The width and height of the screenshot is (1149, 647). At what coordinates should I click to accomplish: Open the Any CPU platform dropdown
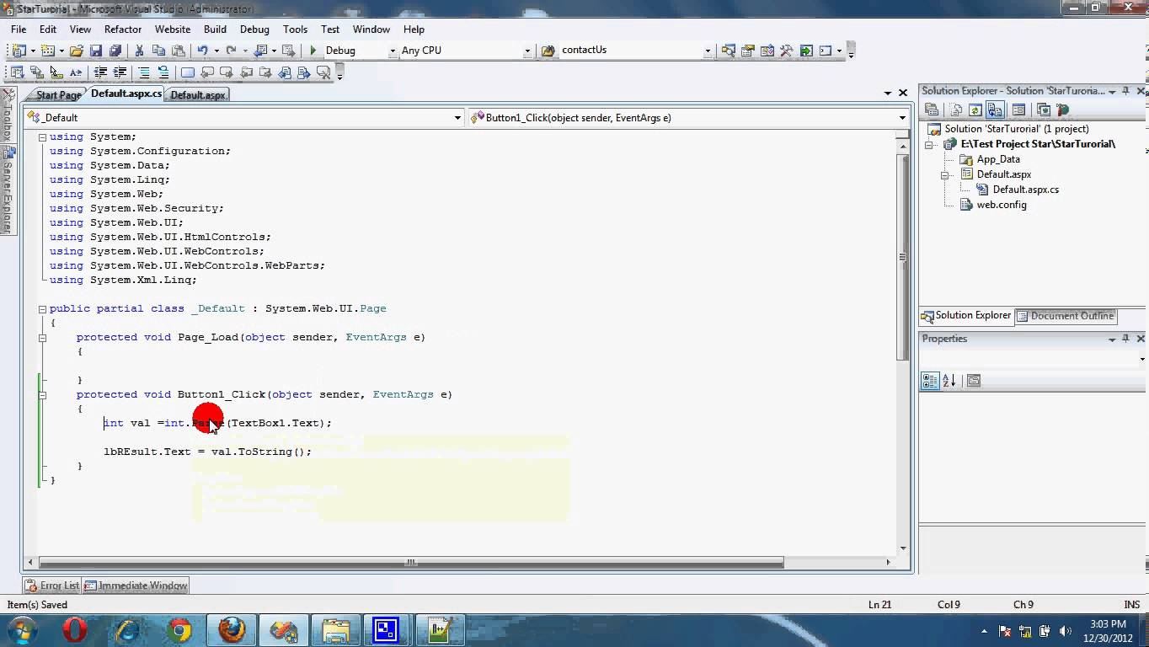point(527,50)
